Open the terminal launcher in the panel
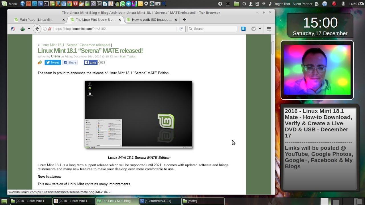Screen dimensions: 365x205 pyautogui.click(x=46, y=4)
